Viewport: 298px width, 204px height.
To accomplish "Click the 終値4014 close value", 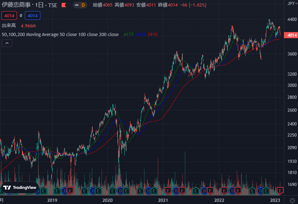I will tap(168, 5).
